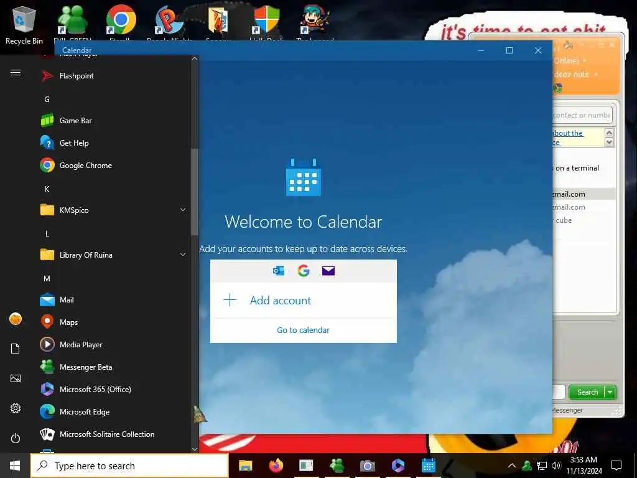Open the Camera app on the taskbar
The width and height of the screenshot is (637, 478).
(367, 466)
